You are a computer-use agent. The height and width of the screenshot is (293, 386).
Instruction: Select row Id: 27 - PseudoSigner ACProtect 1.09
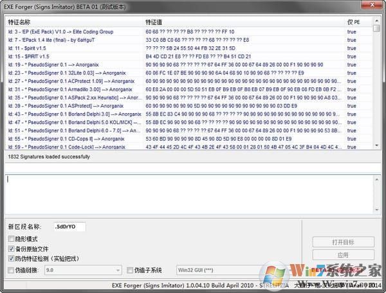[x=188, y=81]
